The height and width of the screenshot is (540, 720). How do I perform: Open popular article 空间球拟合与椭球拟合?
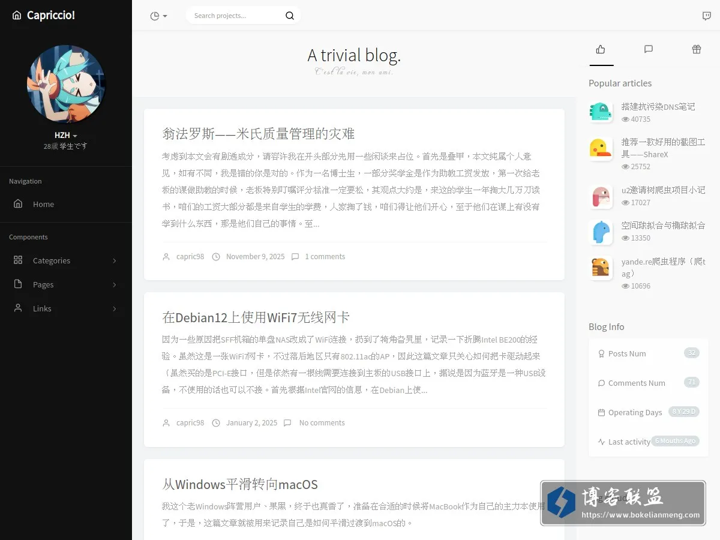pyautogui.click(x=663, y=226)
